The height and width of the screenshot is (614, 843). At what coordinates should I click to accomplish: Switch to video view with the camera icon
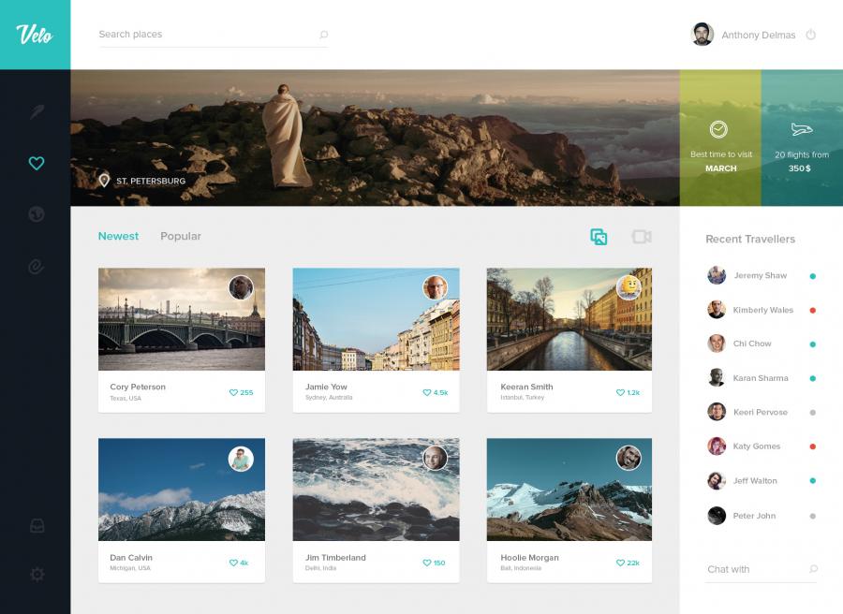tap(642, 237)
